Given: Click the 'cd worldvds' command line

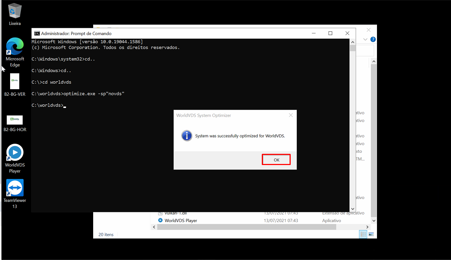Looking at the screenshot, I should click(x=51, y=82).
